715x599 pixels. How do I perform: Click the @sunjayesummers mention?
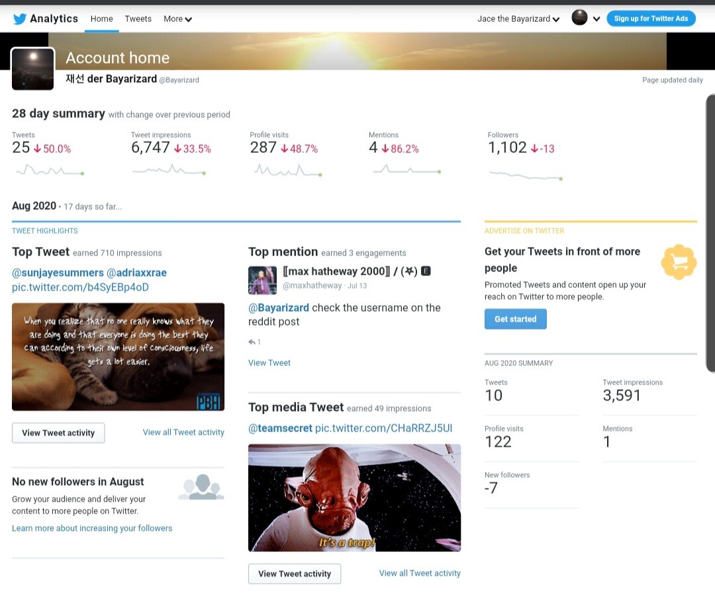point(58,273)
